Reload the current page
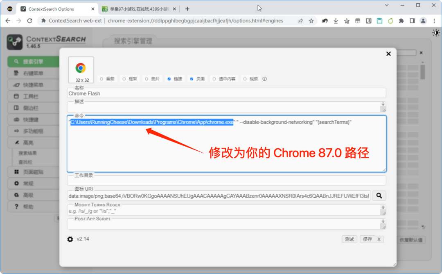442x274 pixels. pos(29,21)
